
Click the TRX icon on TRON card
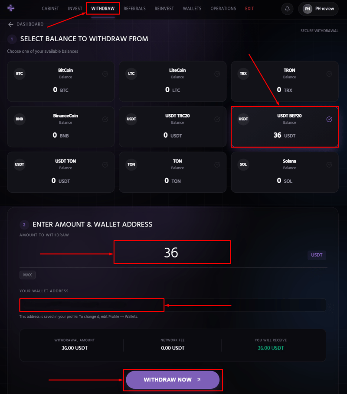click(243, 74)
